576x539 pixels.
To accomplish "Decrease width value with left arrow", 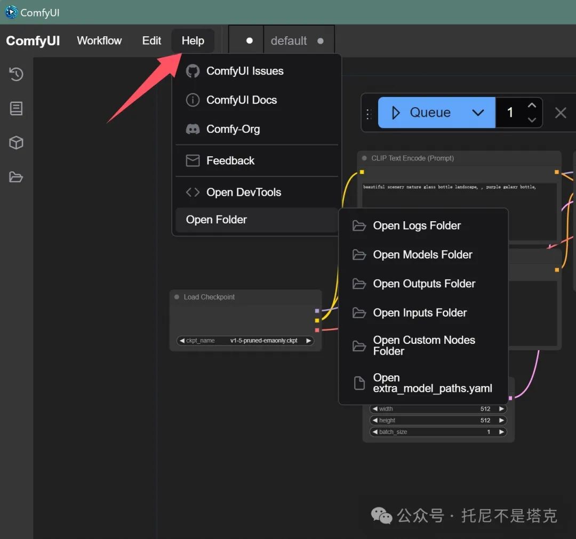I will [x=375, y=409].
